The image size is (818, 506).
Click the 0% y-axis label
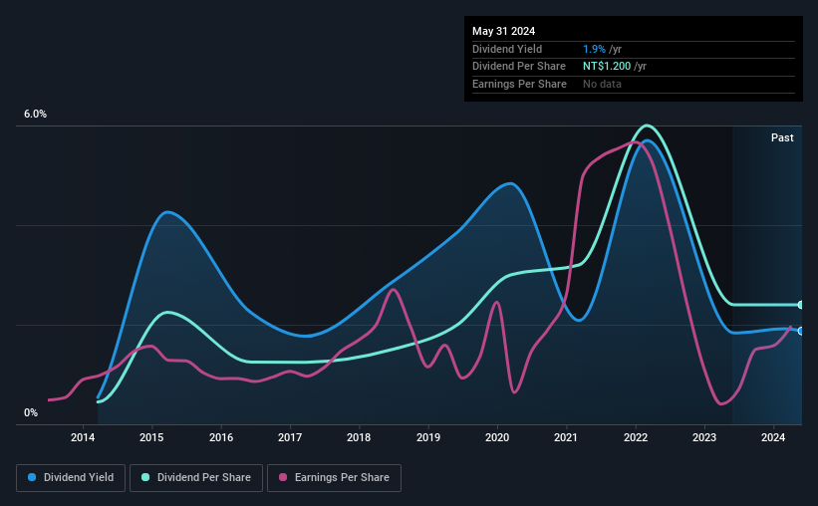[31, 412]
